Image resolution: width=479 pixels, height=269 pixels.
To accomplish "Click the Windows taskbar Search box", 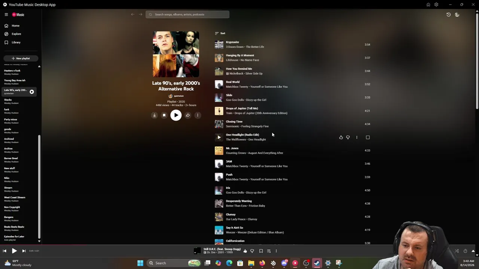I will coord(174,263).
